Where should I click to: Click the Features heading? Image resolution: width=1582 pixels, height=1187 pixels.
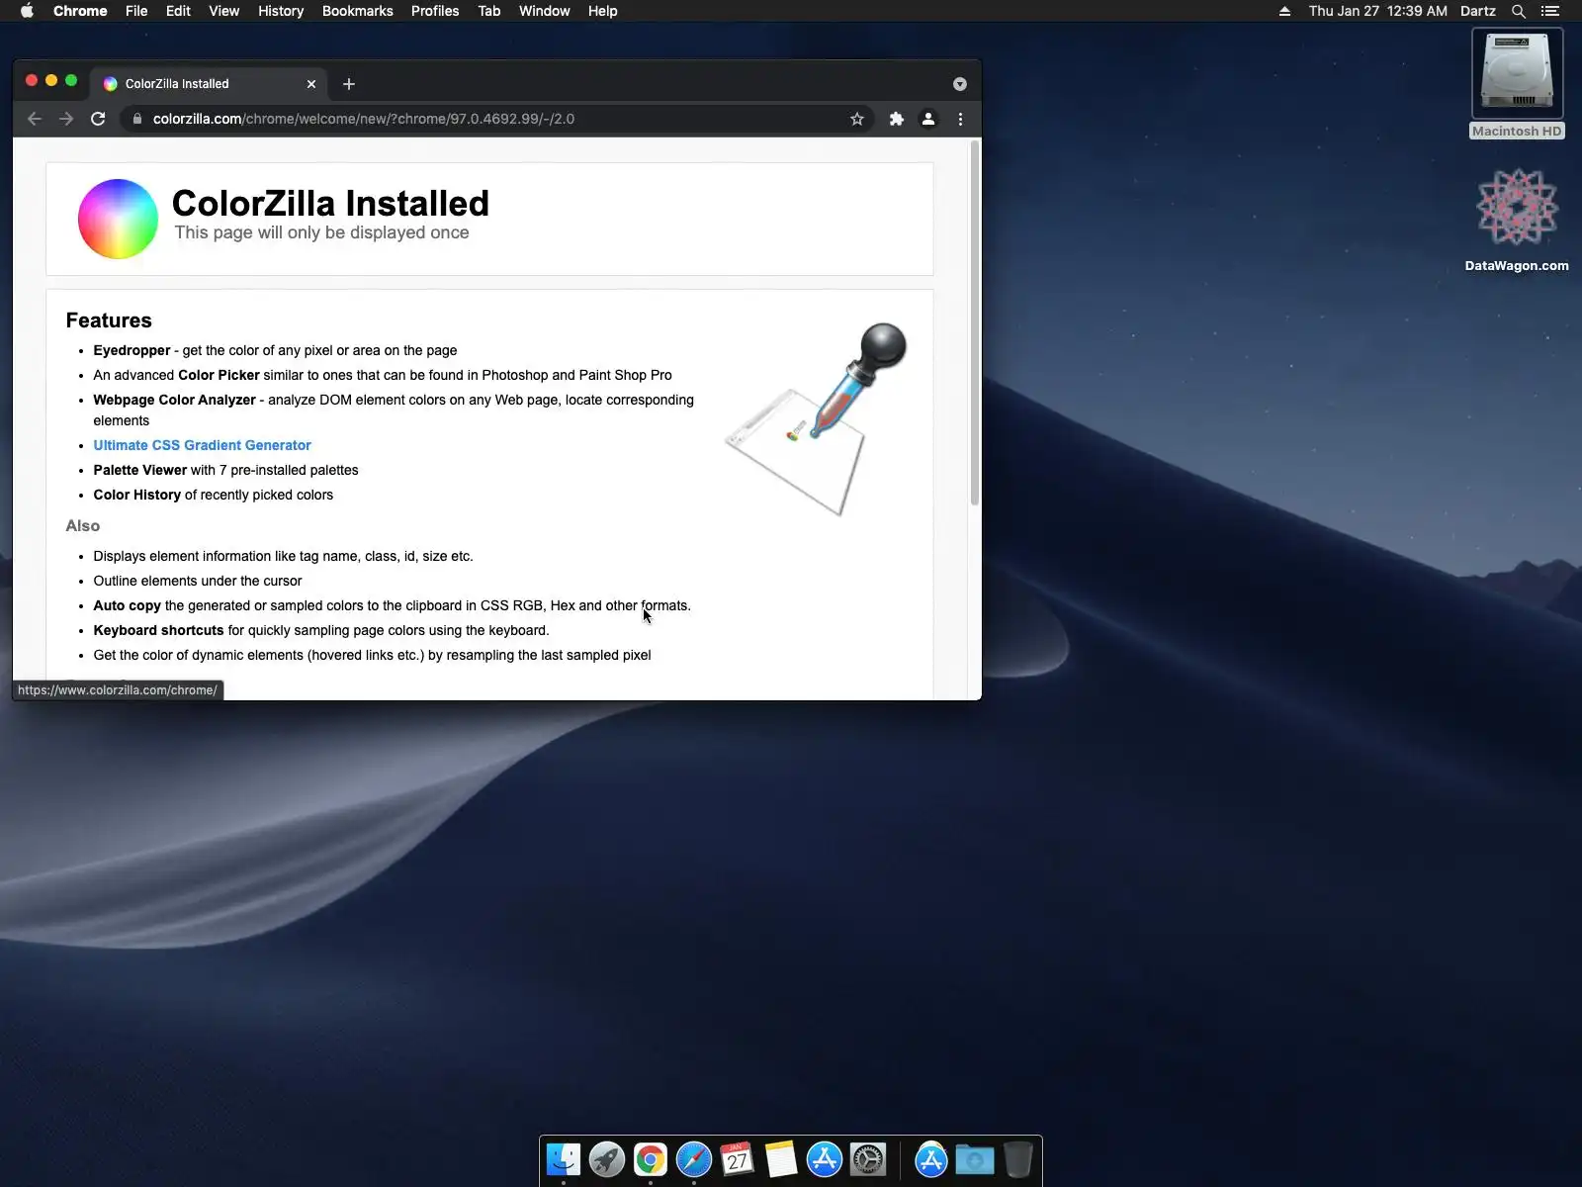pyautogui.click(x=109, y=320)
